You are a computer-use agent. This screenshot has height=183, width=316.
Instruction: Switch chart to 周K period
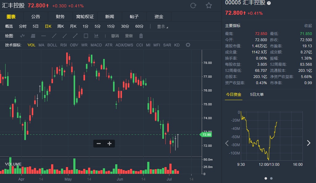point(60,26)
